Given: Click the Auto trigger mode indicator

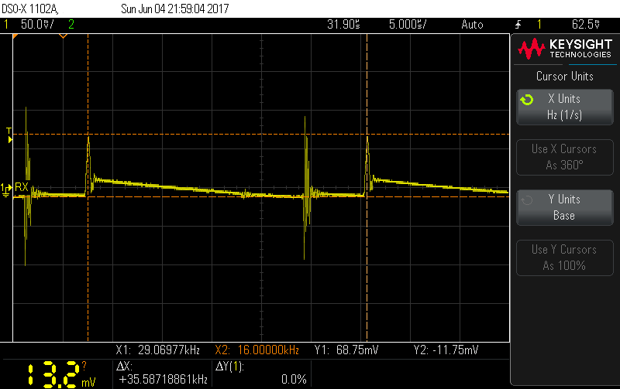Looking at the screenshot, I should [x=472, y=25].
